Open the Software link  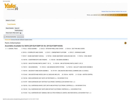tap(22, 39)
